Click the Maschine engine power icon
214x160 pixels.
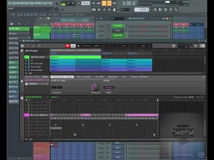coord(196,46)
